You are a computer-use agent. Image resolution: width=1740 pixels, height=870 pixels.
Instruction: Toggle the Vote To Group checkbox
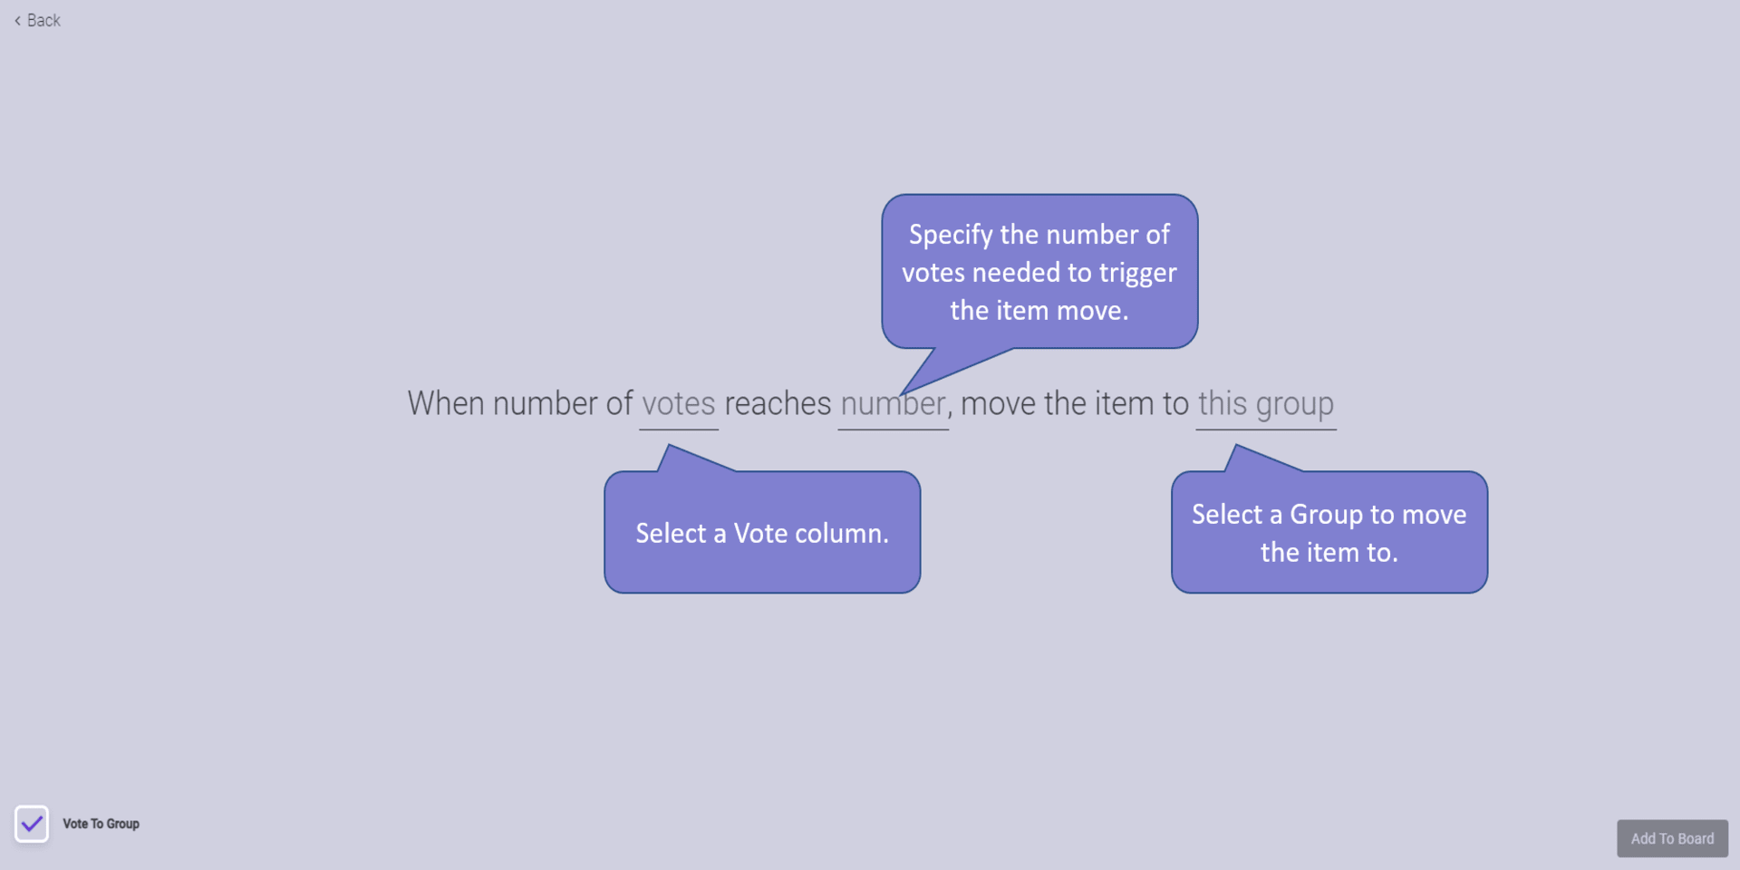tap(32, 824)
